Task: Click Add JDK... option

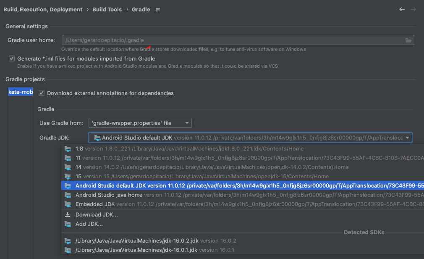Action: 89,224
